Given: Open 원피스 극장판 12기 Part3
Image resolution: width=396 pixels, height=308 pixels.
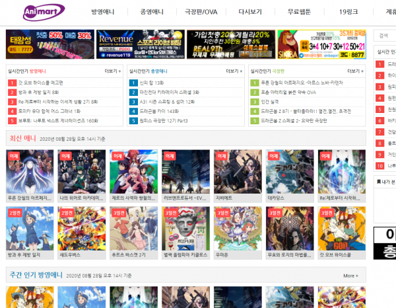Looking at the screenshot, I should click(x=164, y=120).
